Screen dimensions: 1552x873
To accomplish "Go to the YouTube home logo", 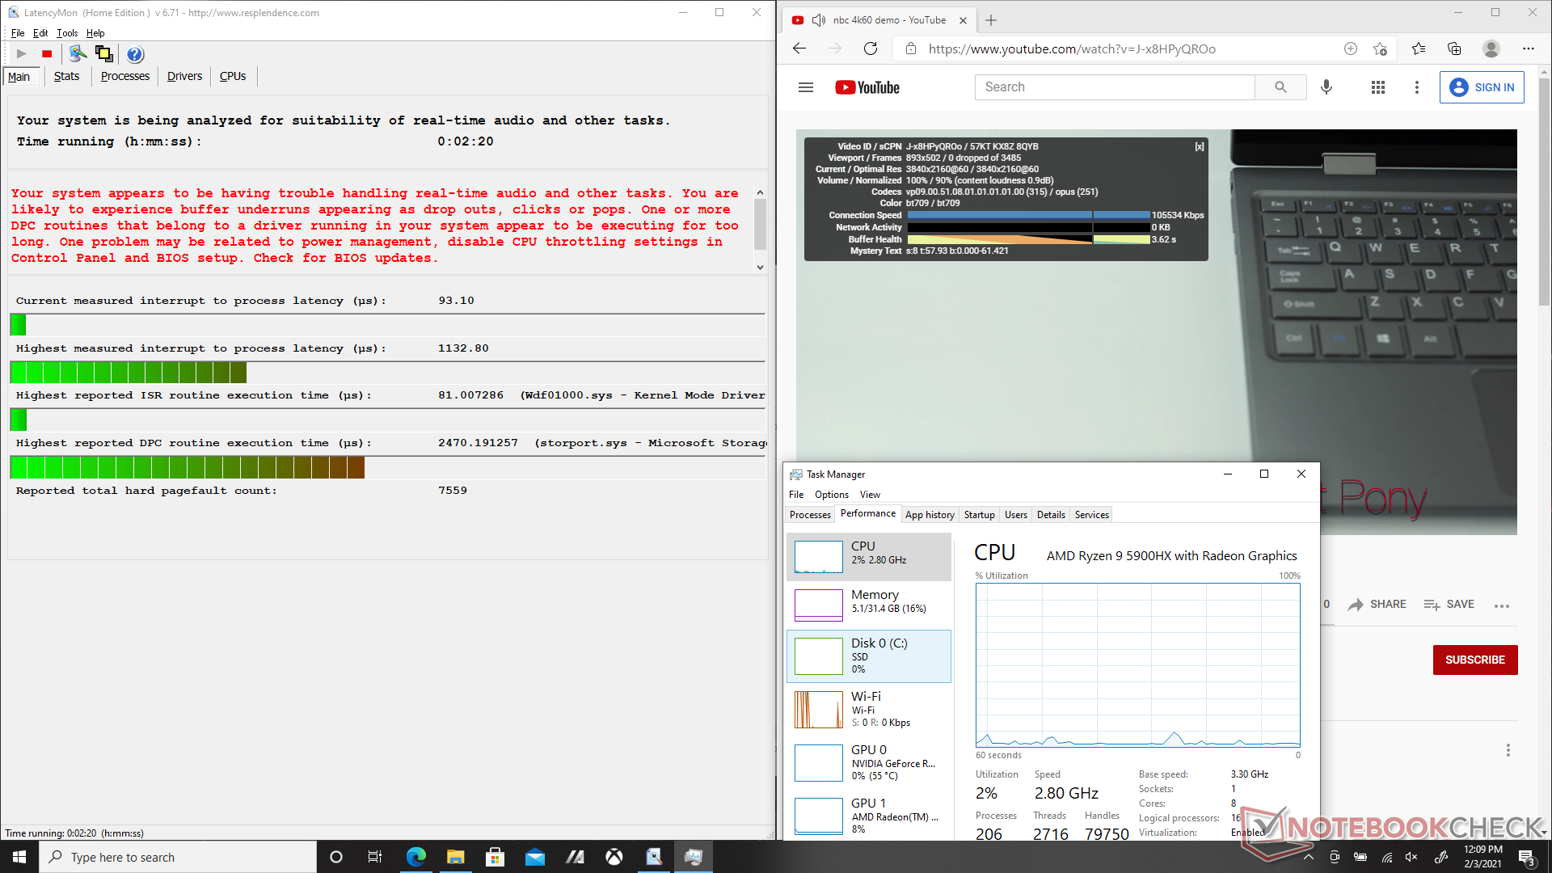I will pyautogui.click(x=867, y=87).
